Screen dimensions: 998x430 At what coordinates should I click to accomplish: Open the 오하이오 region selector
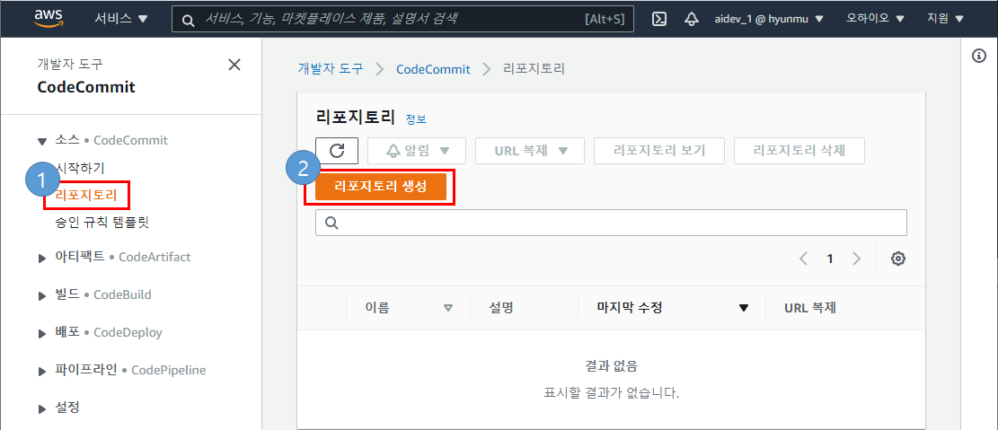875,19
